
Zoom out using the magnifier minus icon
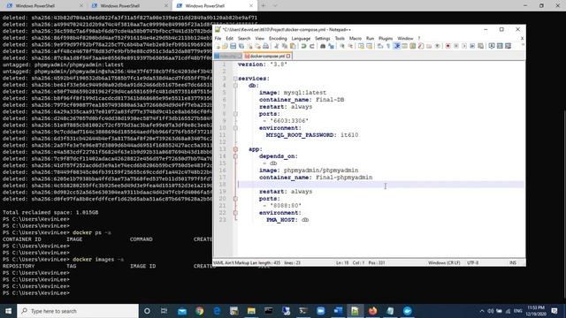pyautogui.click(x=351, y=46)
